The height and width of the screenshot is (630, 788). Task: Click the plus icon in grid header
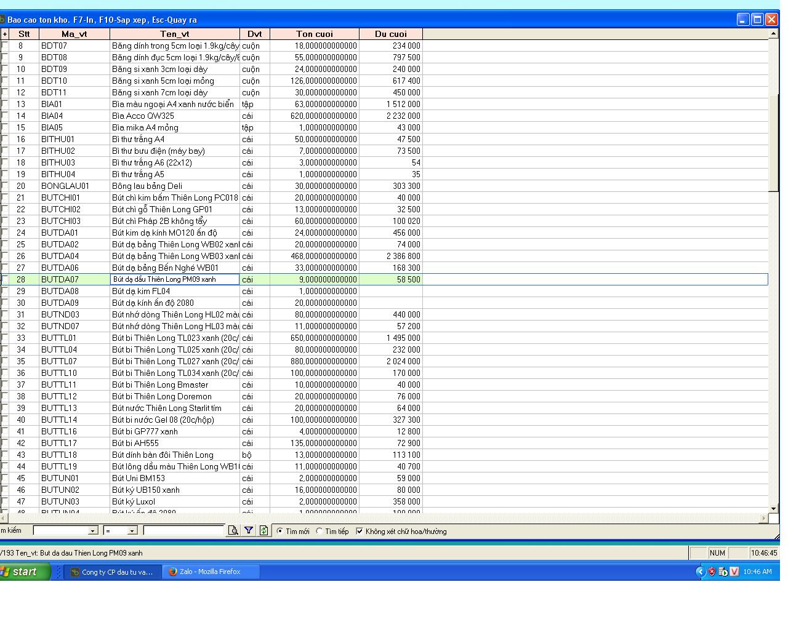5,34
